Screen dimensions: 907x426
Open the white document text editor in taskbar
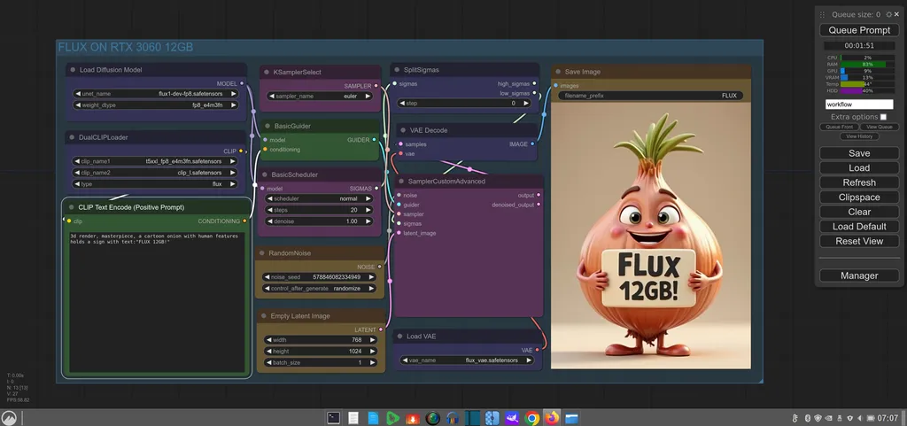(x=353, y=417)
